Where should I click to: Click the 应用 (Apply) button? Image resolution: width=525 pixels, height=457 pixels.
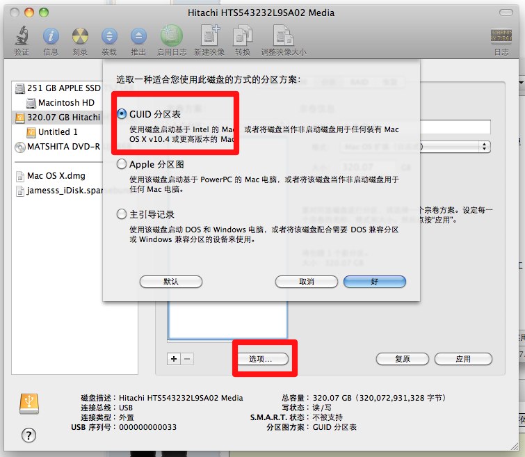coord(463,359)
